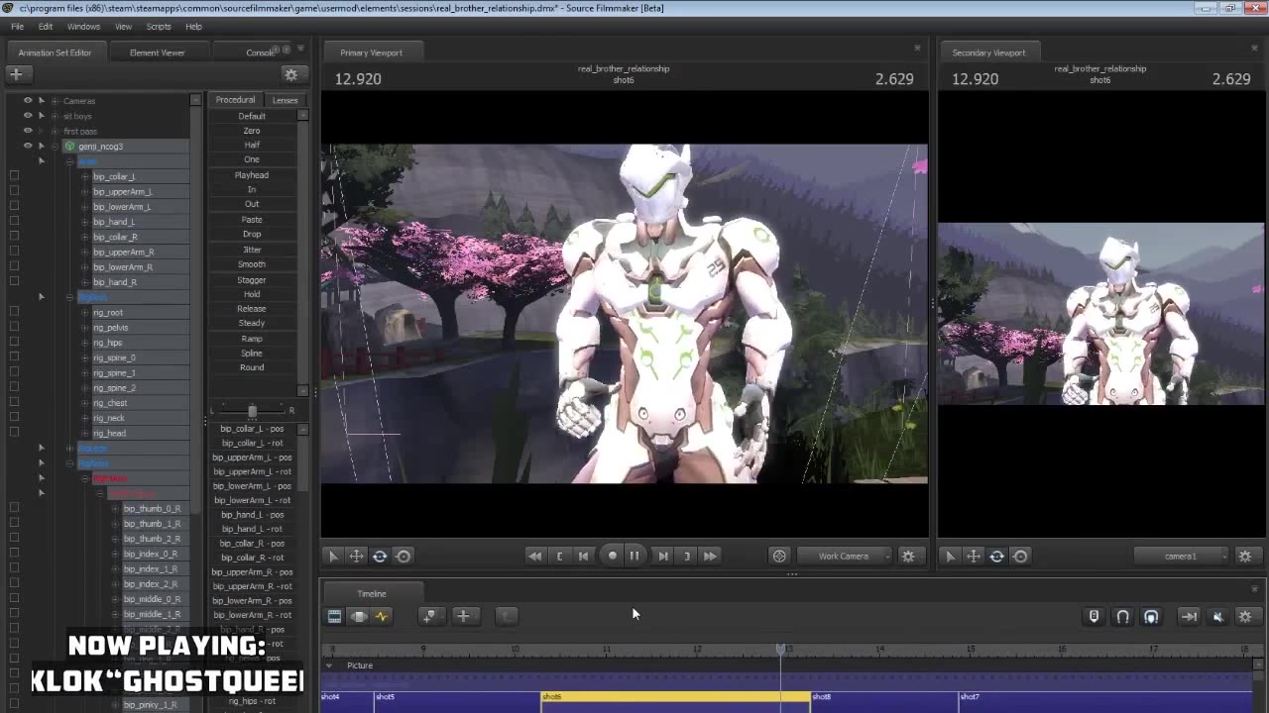Hide the genji_ncog3 animation set
Screen dimensions: 1269x713
pyautogui.click(x=28, y=146)
